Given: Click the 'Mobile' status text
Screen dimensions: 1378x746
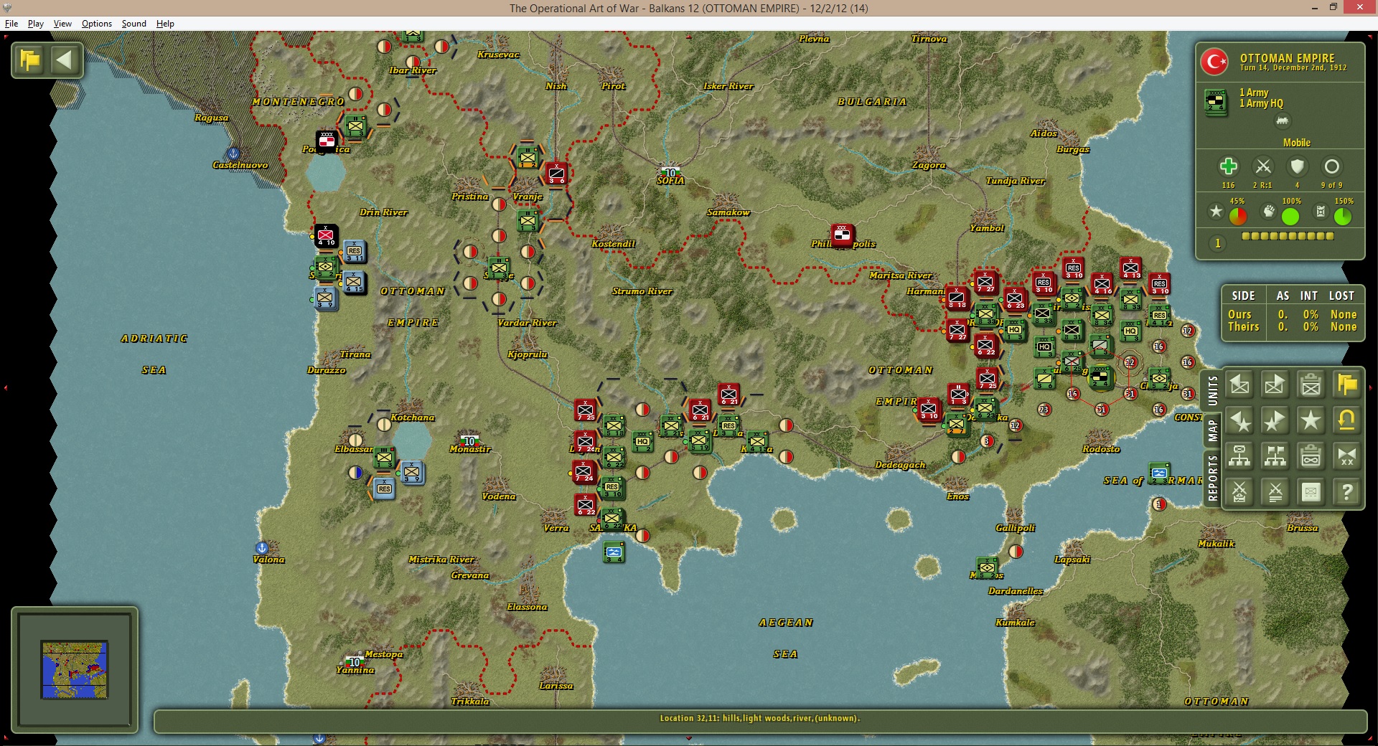Looking at the screenshot, I should point(1296,143).
